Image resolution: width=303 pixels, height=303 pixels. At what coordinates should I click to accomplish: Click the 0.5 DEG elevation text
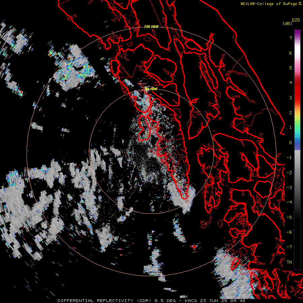coord(165,301)
